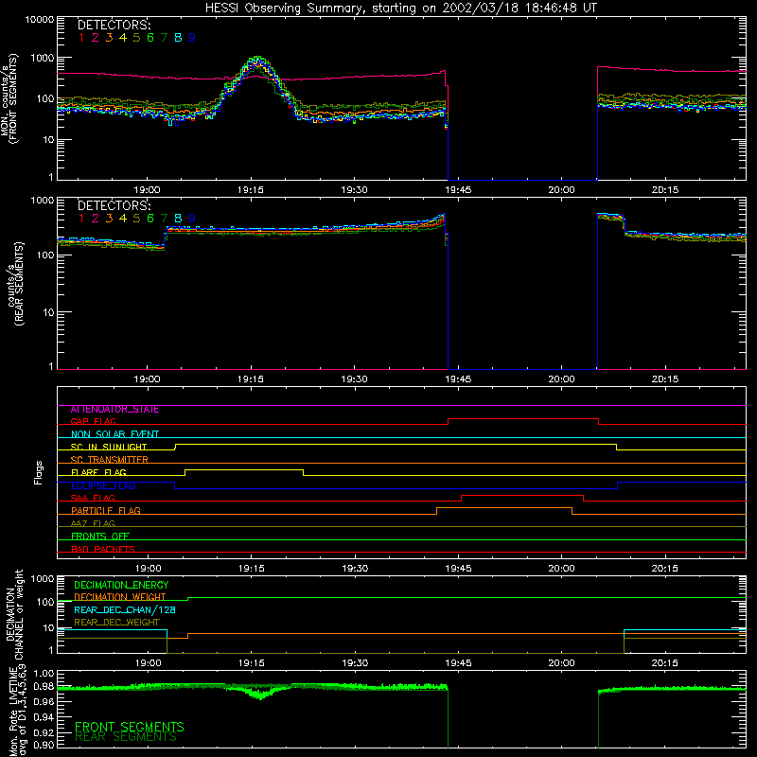Image resolution: width=757 pixels, height=757 pixels.
Task: Select detector 7 in front segments legend
Action: pos(164,38)
